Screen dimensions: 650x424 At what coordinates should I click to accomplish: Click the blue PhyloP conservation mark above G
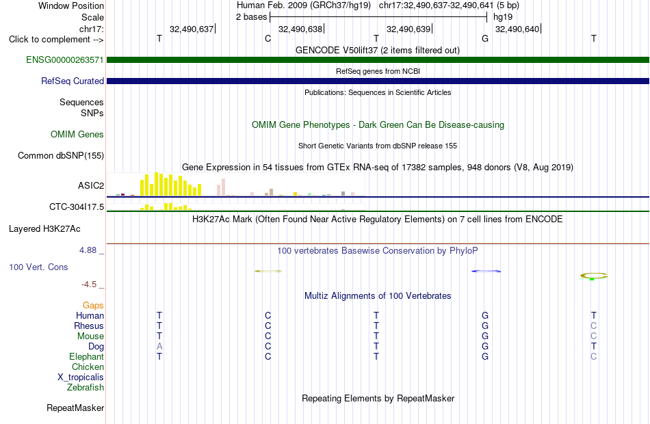pos(486,271)
